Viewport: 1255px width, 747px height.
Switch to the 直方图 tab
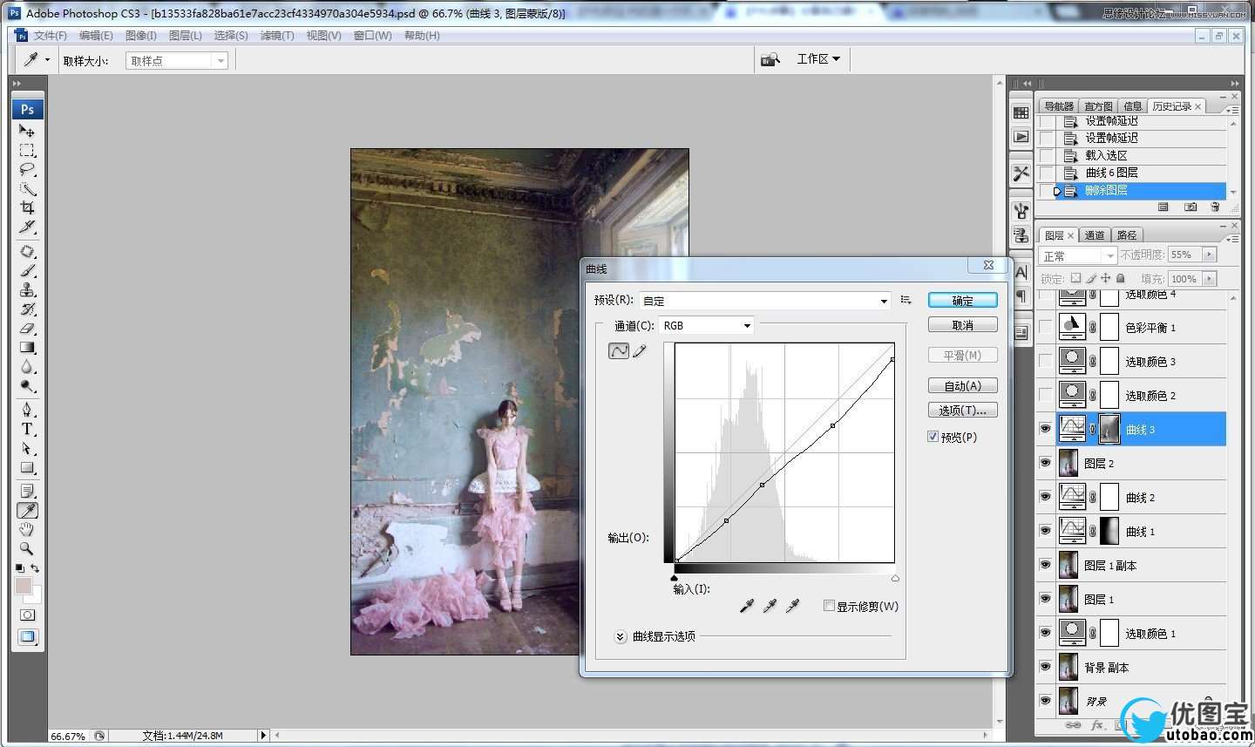pyautogui.click(x=1098, y=106)
